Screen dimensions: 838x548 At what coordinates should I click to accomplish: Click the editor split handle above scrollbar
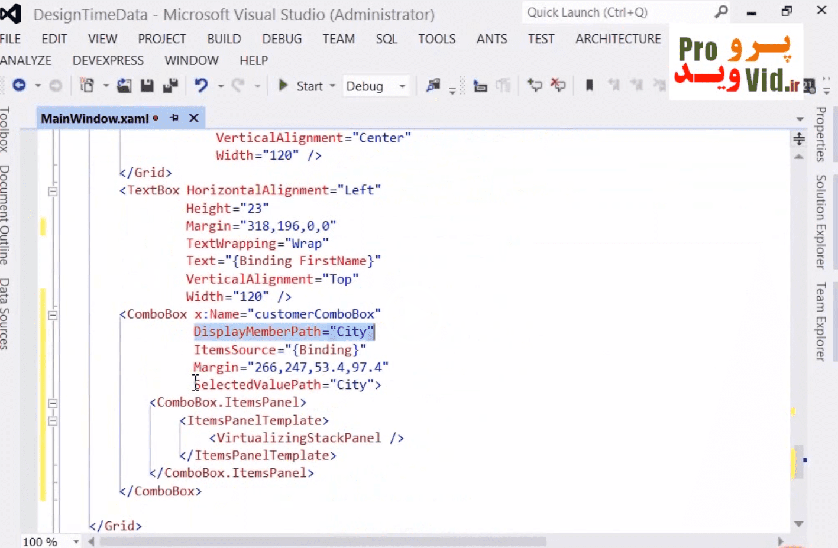[x=799, y=139]
